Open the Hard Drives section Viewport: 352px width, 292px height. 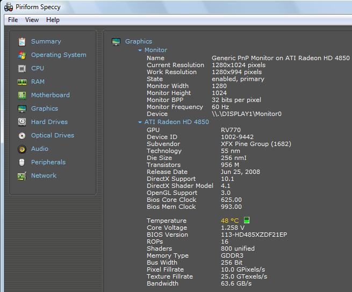tap(49, 122)
